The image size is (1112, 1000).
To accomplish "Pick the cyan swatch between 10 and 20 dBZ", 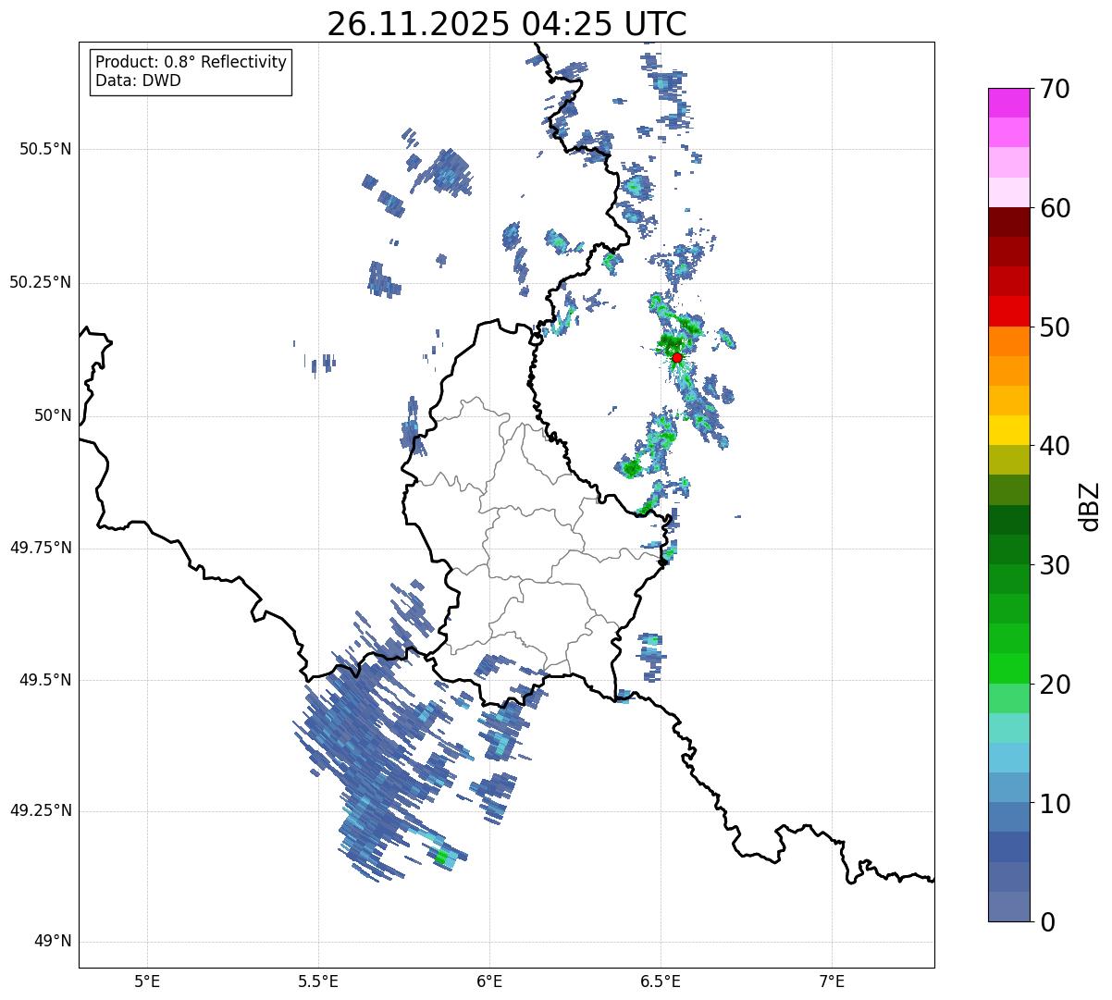I will point(1008,758).
